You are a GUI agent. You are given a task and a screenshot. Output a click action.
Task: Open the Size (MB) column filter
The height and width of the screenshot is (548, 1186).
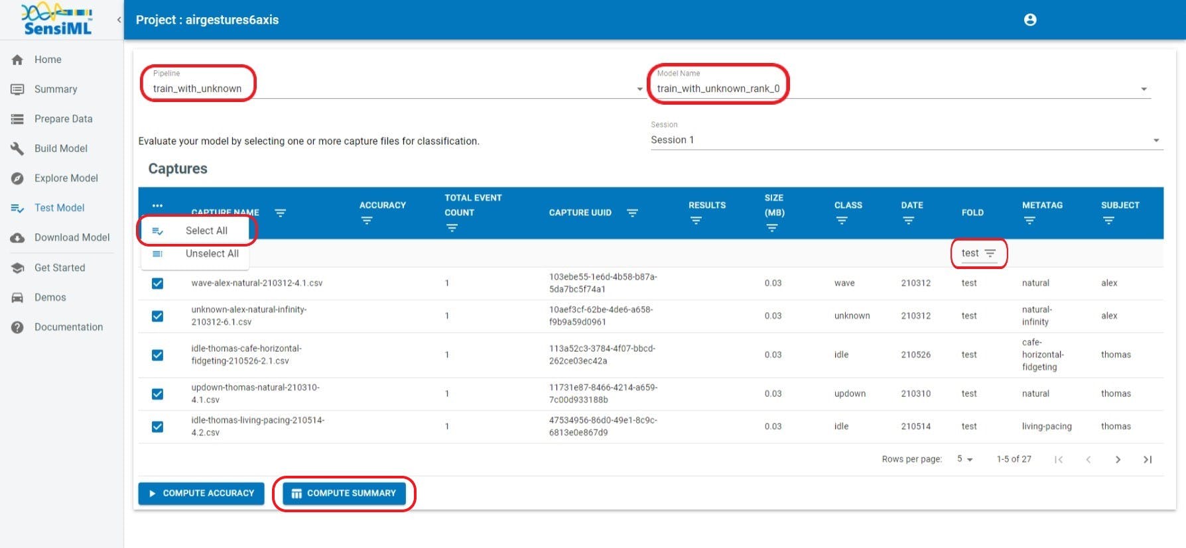click(771, 228)
